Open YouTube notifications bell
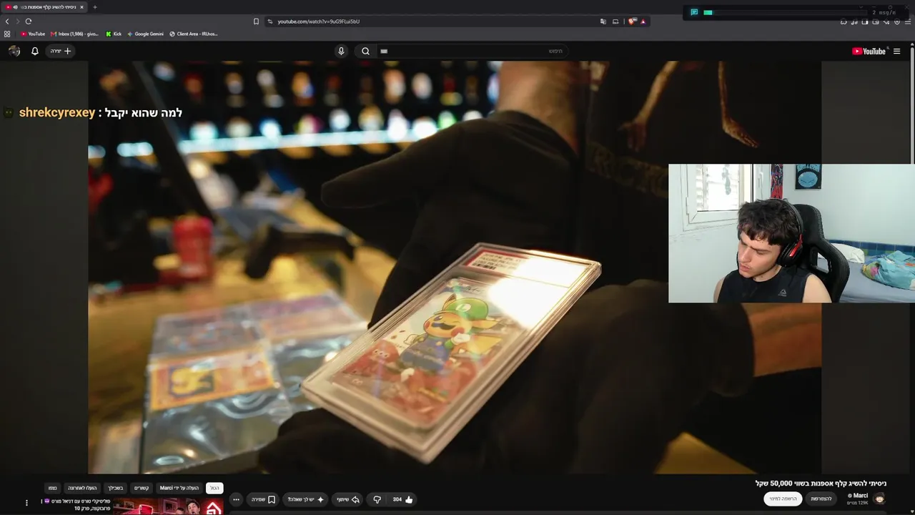915x515 pixels. (34, 51)
